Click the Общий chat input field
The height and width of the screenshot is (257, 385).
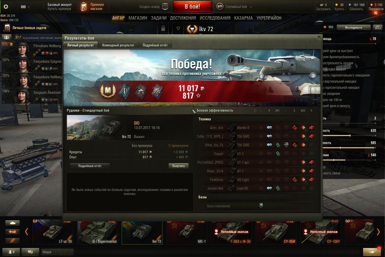[57, 252]
